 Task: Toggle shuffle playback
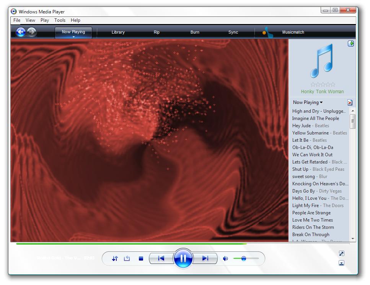click(115, 258)
